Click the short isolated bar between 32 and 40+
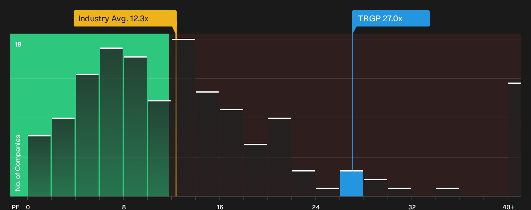This screenshot has height=210, width=531. click(x=447, y=192)
